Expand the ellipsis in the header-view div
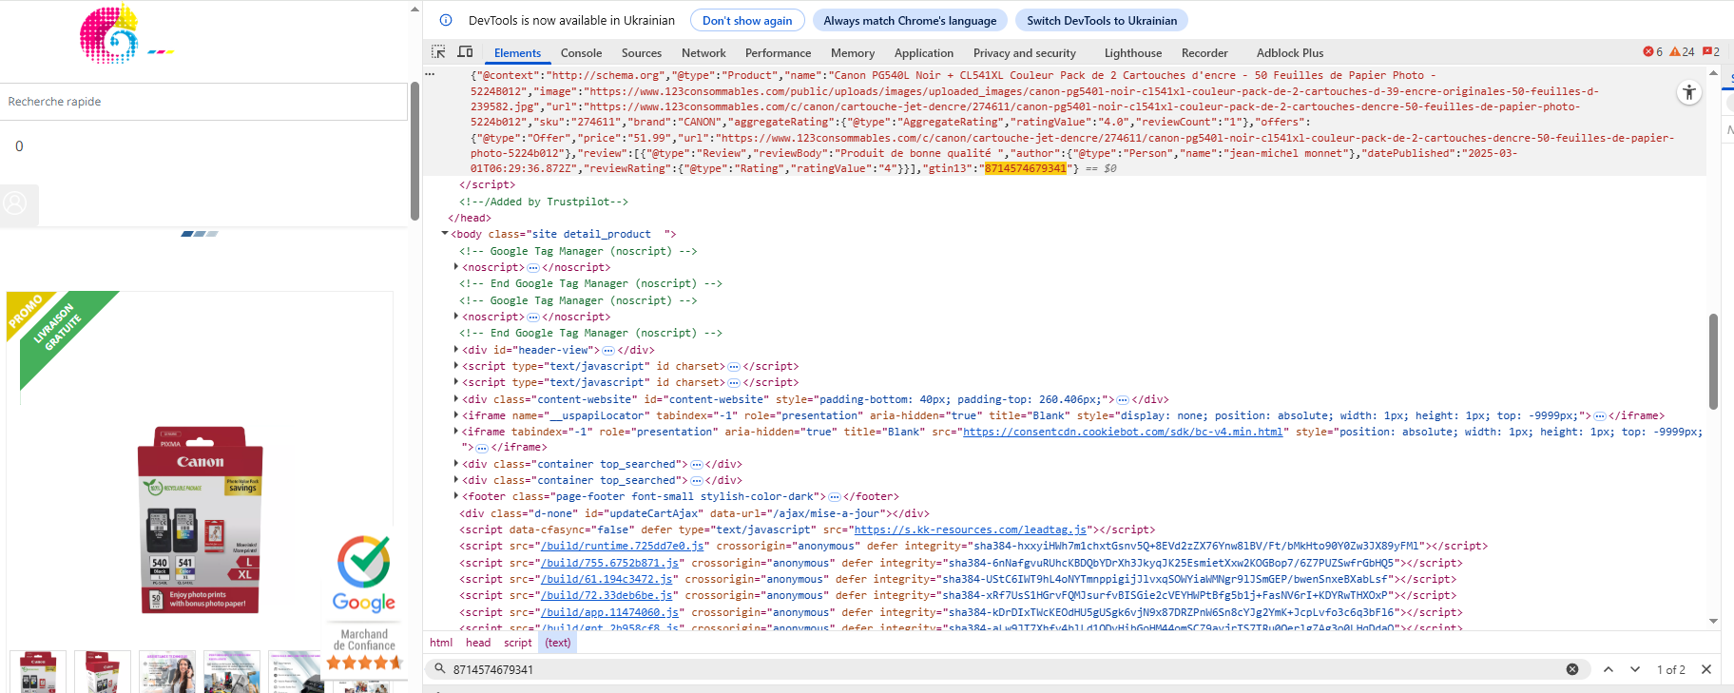1734x693 pixels. 608,351
